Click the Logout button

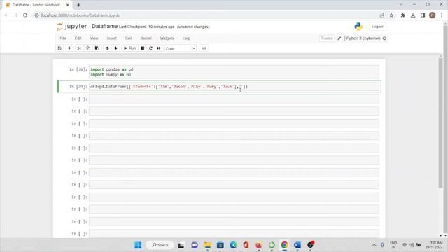coord(377,27)
